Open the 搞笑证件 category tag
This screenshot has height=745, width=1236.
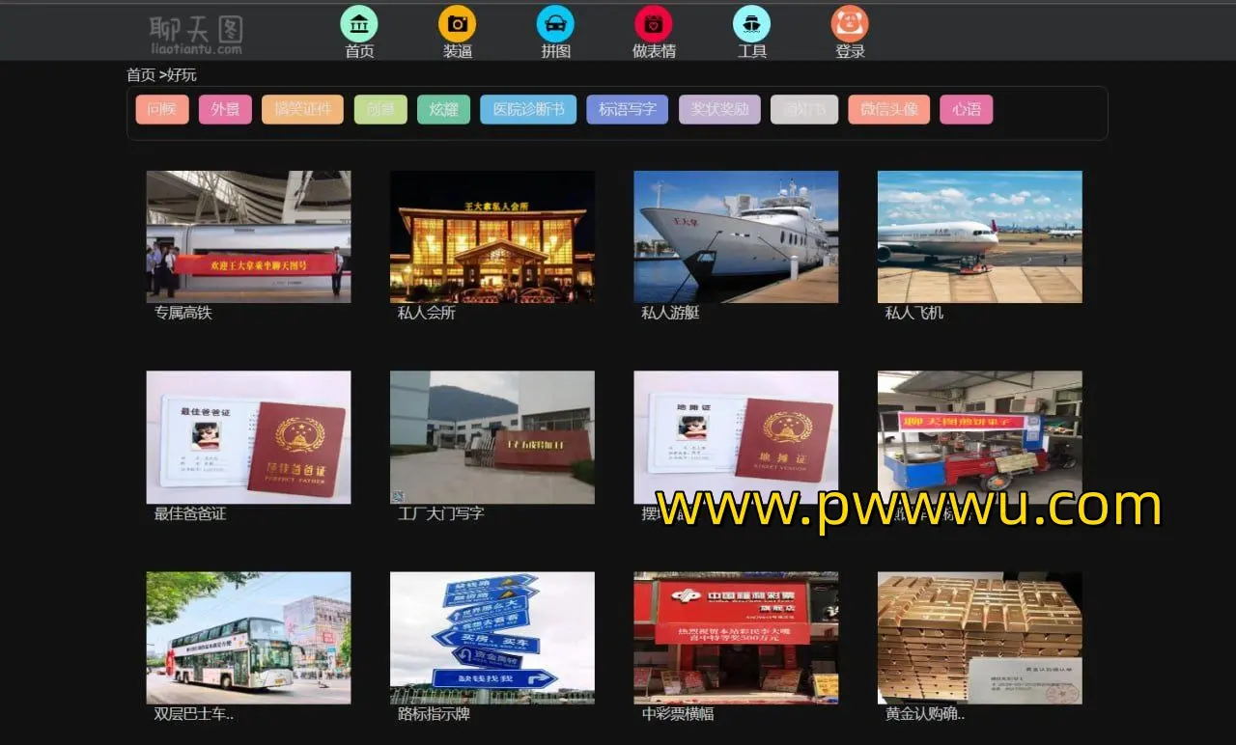pyautogui.click(x=302, y=109)
